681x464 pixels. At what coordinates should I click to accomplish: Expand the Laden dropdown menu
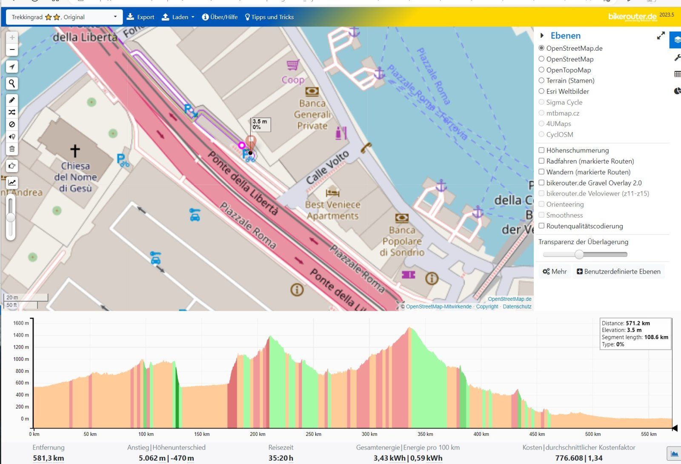(x=178, y=17)
